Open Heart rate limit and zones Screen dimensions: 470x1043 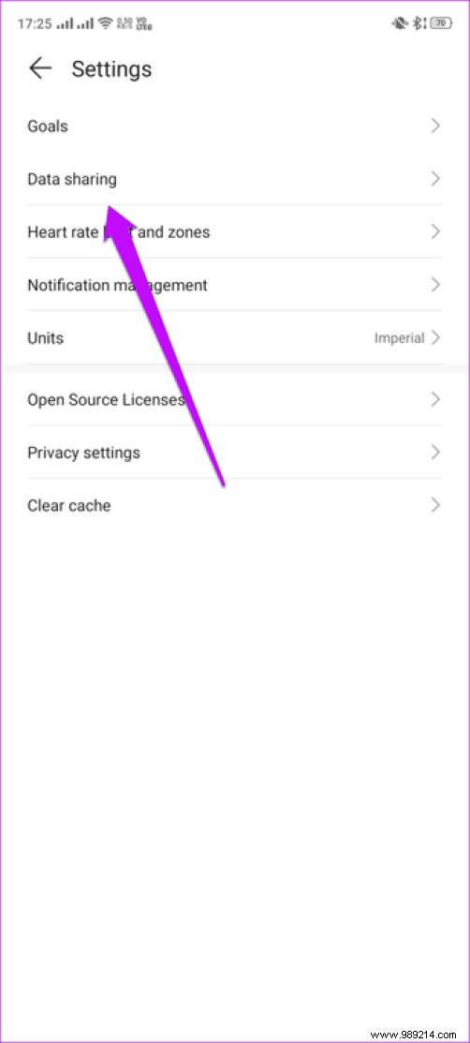(x=235, y=232)
